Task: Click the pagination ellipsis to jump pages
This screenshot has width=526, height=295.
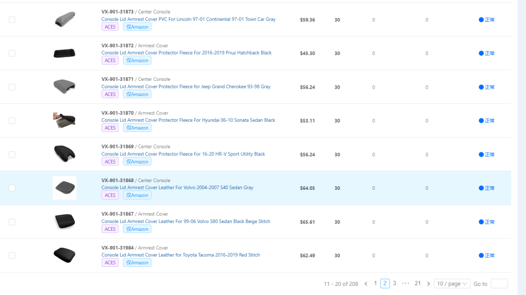Action: tap(406, 283)
